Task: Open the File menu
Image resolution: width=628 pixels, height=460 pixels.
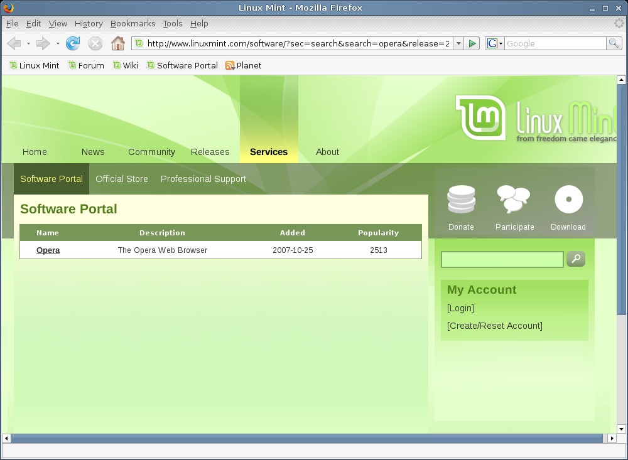Action: point(12,24)
